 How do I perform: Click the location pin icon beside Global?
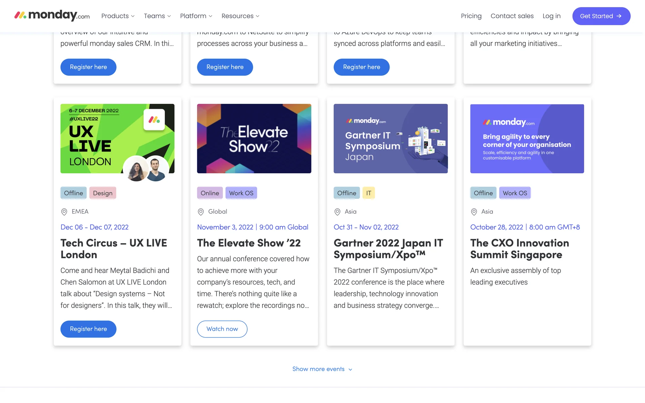point(201,212)
